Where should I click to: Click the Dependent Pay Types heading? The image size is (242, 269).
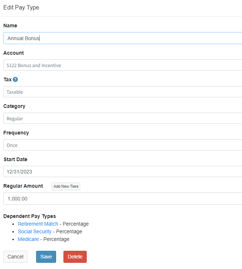[30, 216]
